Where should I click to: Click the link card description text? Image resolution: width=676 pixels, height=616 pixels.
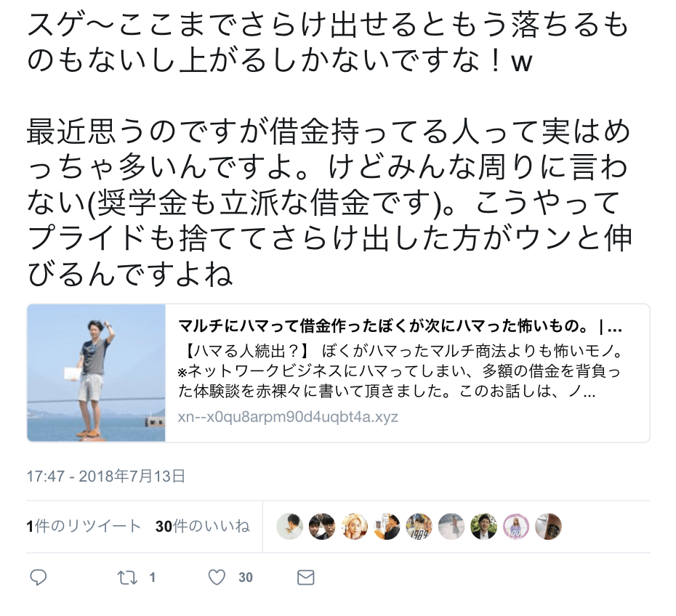(400, 372)
